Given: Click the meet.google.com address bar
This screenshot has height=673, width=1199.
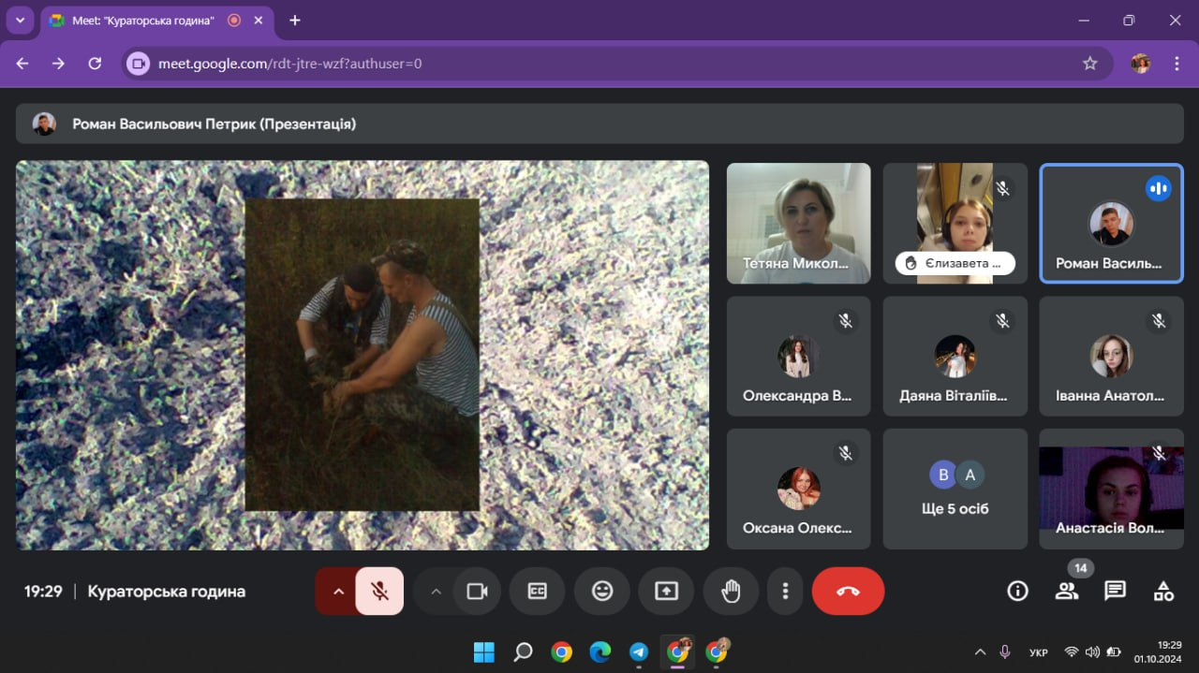Looking at the screenshot, I should (x=599, y=64).
